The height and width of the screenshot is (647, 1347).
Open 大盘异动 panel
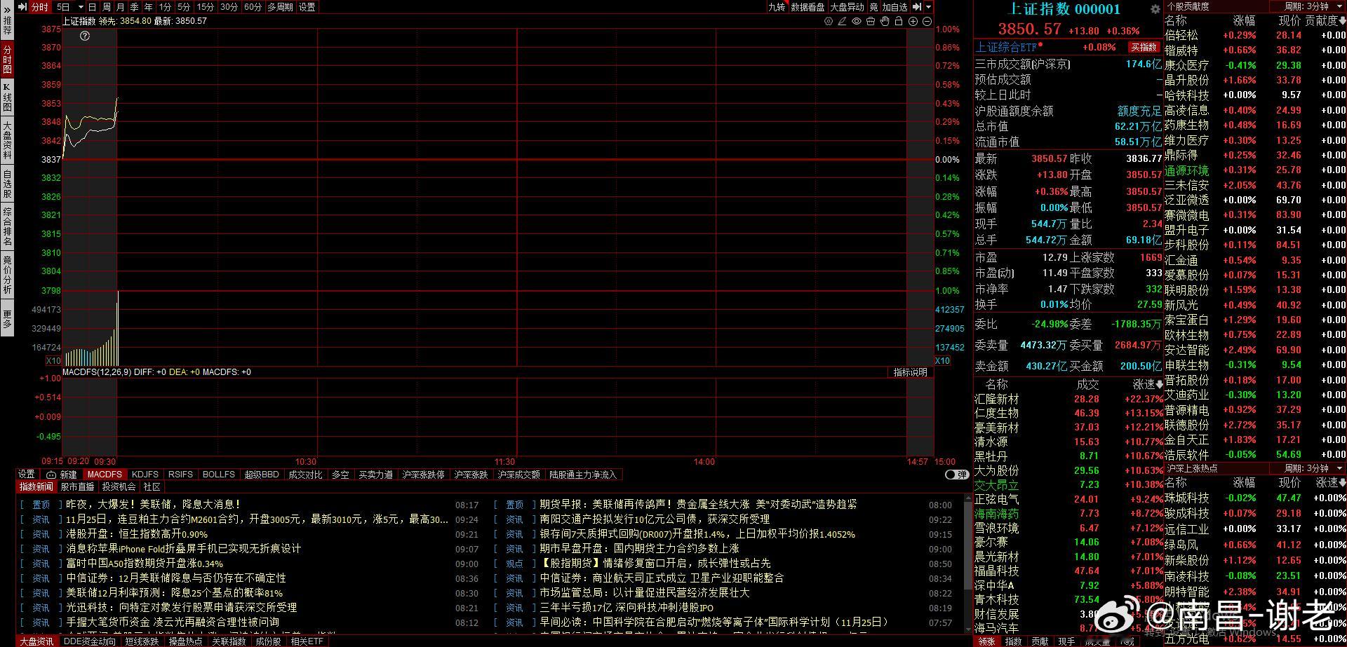click(847, 7)
